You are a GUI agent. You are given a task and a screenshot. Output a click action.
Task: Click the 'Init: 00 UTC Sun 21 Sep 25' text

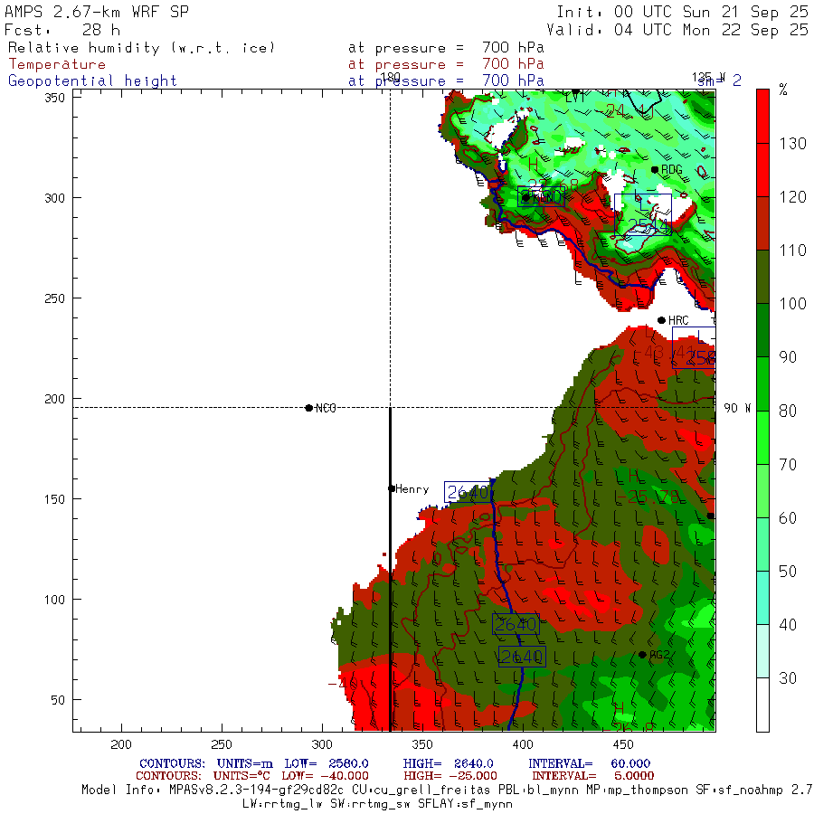[x=682, y=12]
